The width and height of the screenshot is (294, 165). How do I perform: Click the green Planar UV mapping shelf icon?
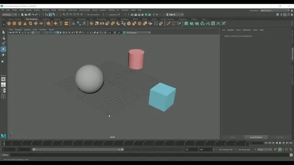click(186, 23)
